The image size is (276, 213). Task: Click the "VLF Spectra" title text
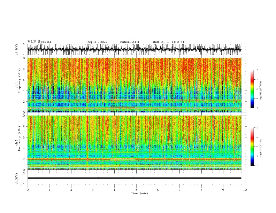[39, 42]
